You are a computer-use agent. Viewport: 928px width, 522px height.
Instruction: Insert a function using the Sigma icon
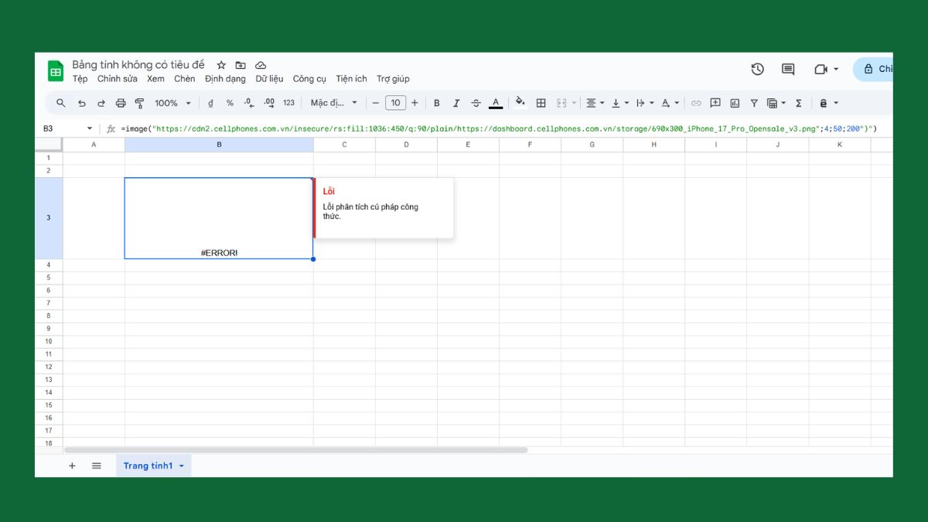[797, 102]
